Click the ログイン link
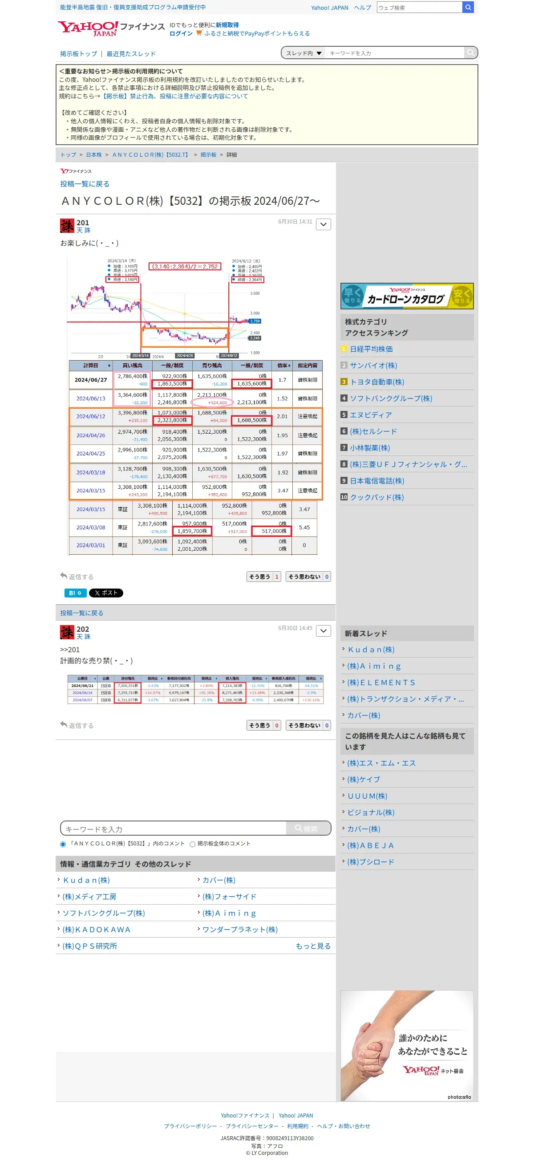The height and width of the screenshot is (1166, 534). click(181, 33)
